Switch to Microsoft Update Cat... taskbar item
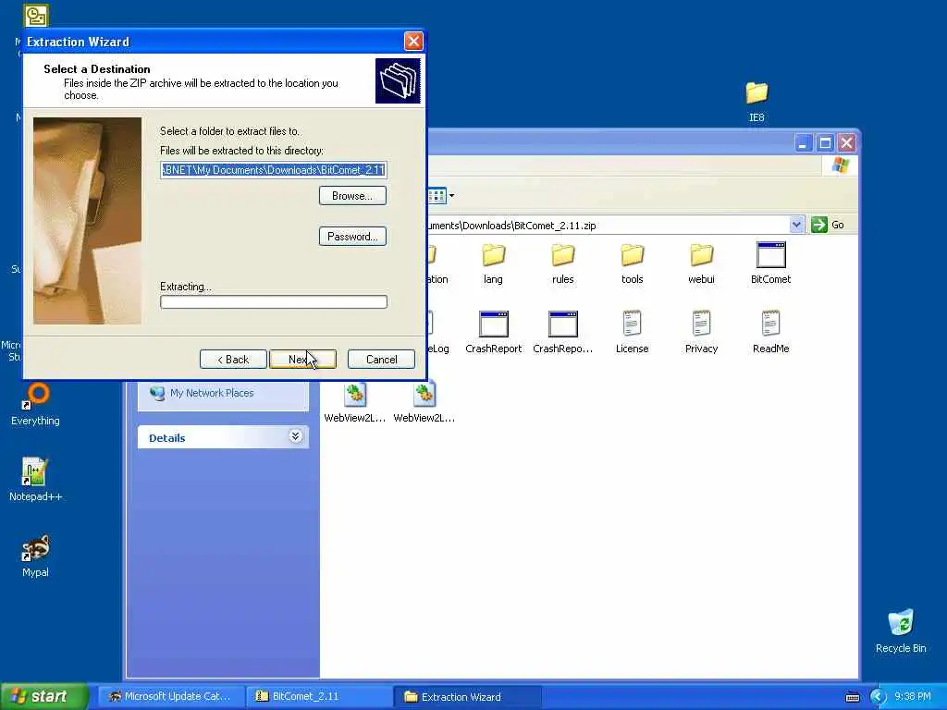 [171, 696]
